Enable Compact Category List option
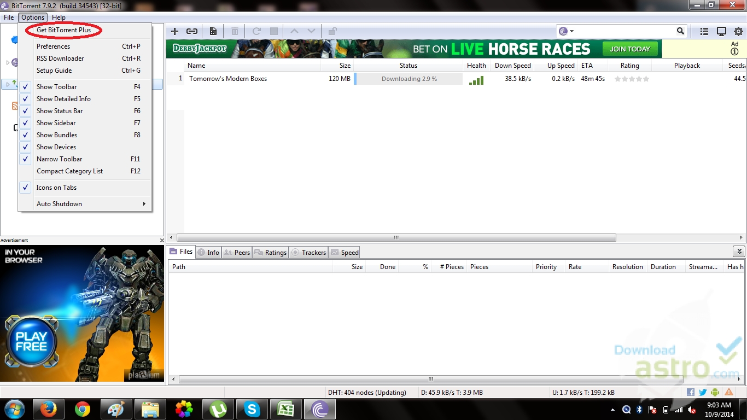 point(85,171)
